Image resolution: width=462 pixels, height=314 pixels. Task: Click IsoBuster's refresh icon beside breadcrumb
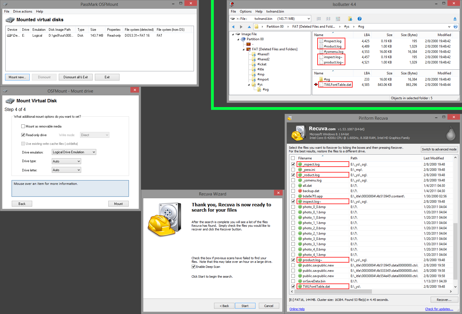point(456,27)
